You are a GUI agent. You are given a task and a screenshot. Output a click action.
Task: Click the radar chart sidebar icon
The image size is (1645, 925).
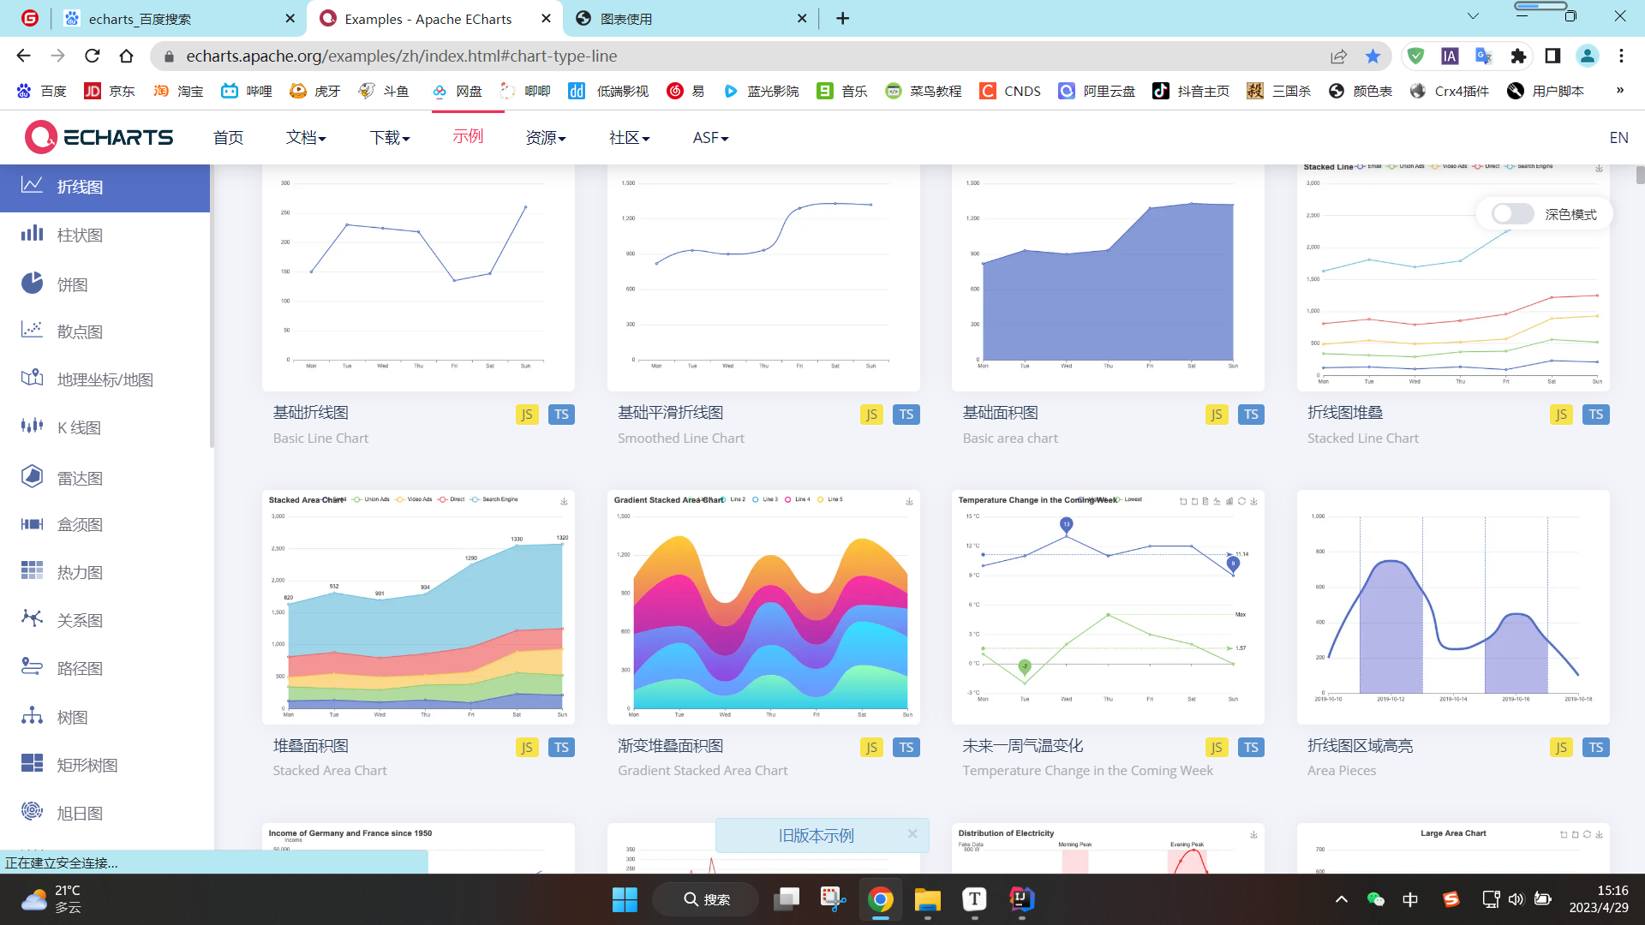click(32, 477)
